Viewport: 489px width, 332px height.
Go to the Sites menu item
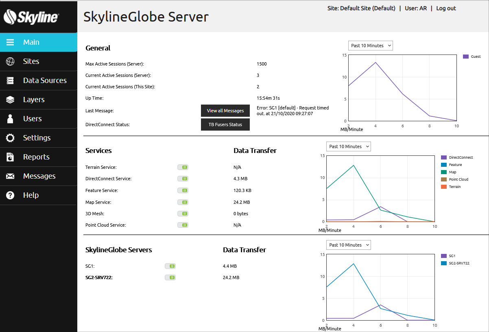[x=39, y=61]
